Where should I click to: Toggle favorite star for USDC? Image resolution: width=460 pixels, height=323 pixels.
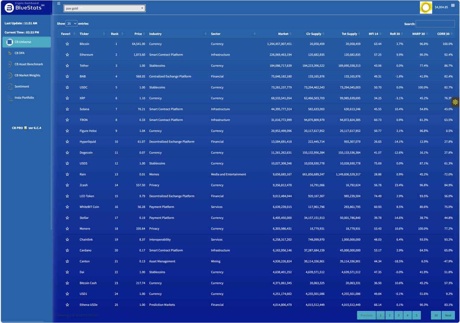click(67, 87)
